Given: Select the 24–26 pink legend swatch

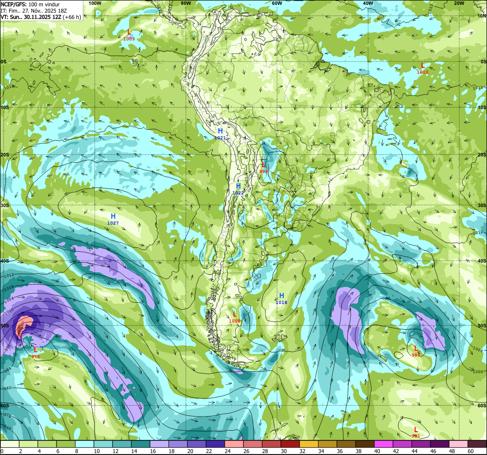Looking at the screenshot, I should (x=234, y=444).
